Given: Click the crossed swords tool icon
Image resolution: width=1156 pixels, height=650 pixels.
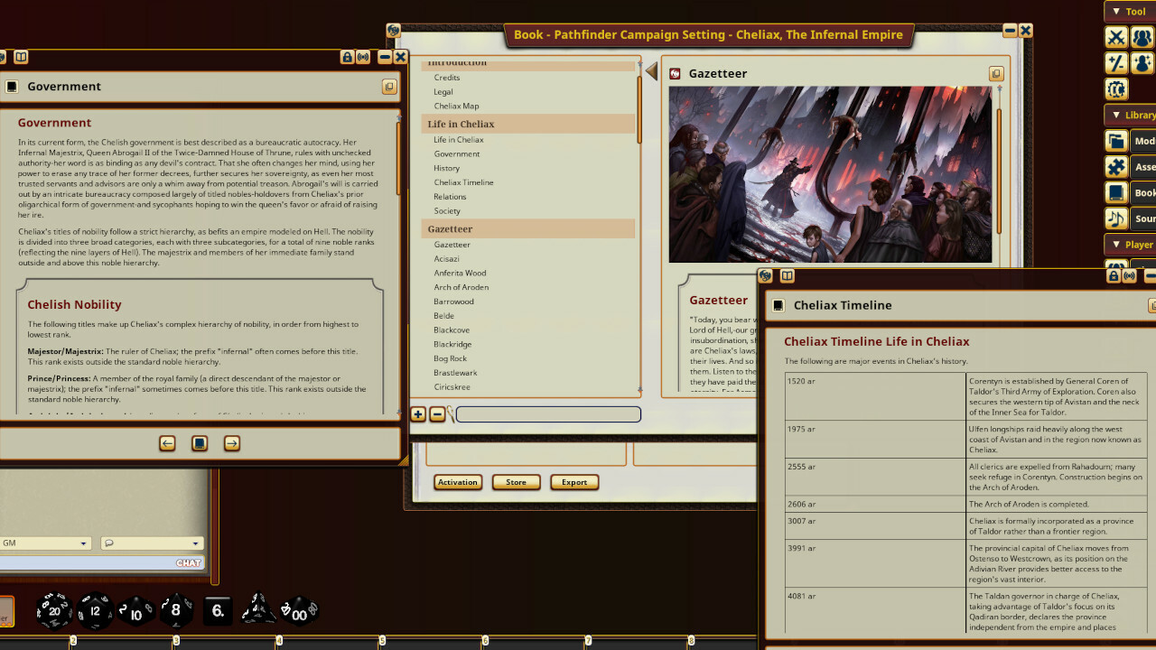Looking at the screenshot, I should pos(1115,37).
